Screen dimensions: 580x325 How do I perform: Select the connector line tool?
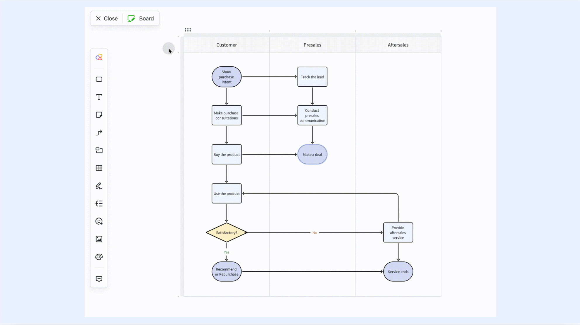99,133
